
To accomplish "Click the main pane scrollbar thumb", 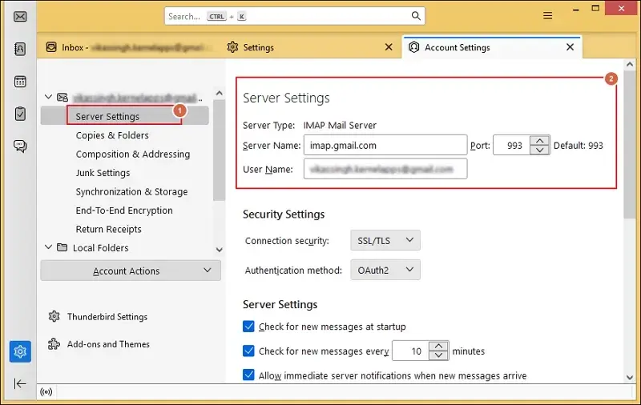I will point(630,145).
